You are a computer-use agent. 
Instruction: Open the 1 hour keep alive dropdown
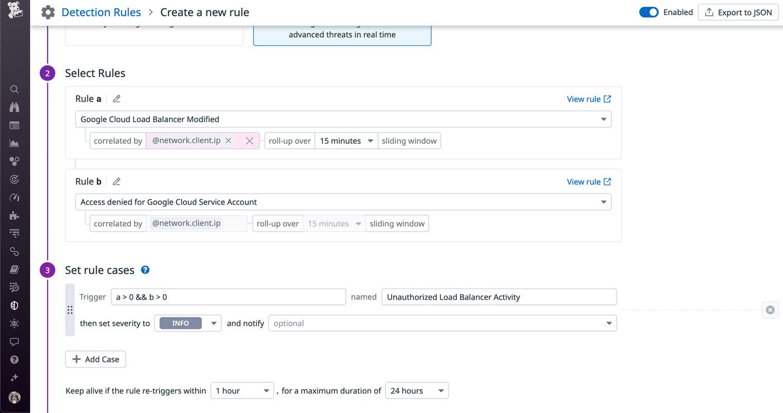(242, 391)
